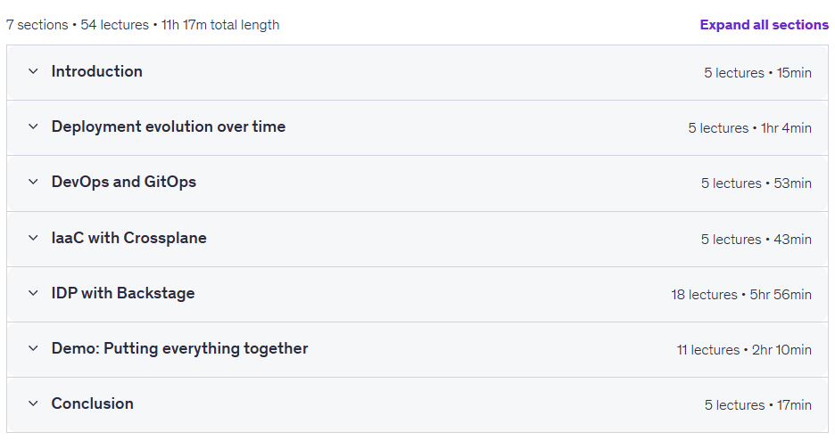The image size is (835, 440).
Task: Open the Conclusion section title
Action: tap(92, 403)
